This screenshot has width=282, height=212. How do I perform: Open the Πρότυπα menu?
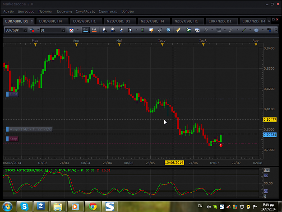(x=45, y=11)
